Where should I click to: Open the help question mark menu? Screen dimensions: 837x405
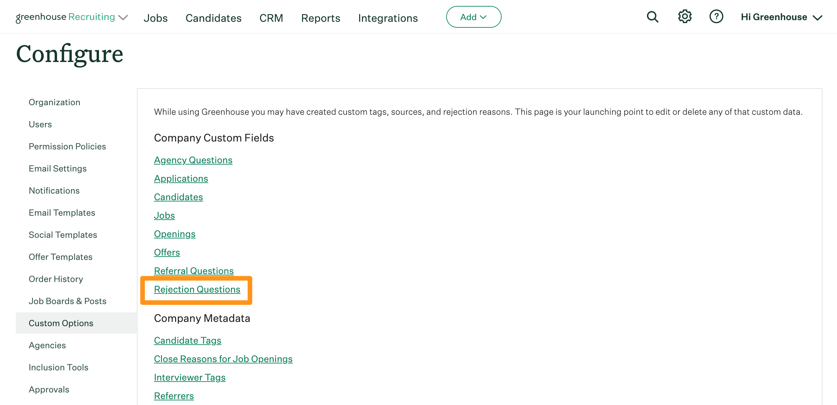[x=716, y=16]
